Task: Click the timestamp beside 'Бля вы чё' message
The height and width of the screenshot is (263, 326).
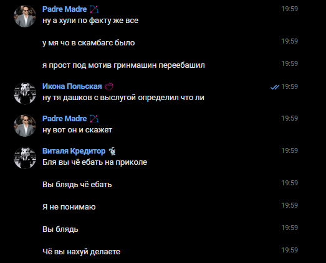Action: (x=290, y=150)
